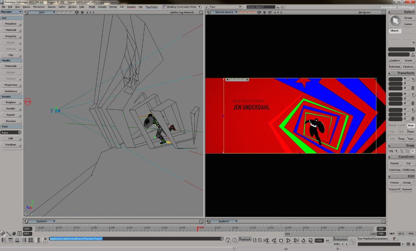This screenshot has height=251, width=416.
Task: Toggle the snap ON button
Action: tap(391, 151)
